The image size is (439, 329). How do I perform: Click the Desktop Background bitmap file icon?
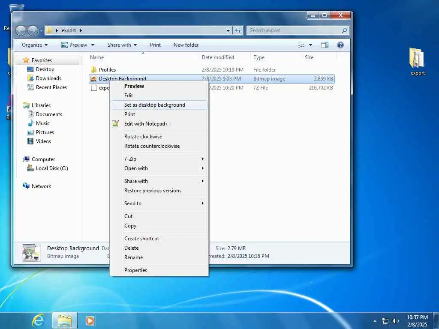point(94,79)
